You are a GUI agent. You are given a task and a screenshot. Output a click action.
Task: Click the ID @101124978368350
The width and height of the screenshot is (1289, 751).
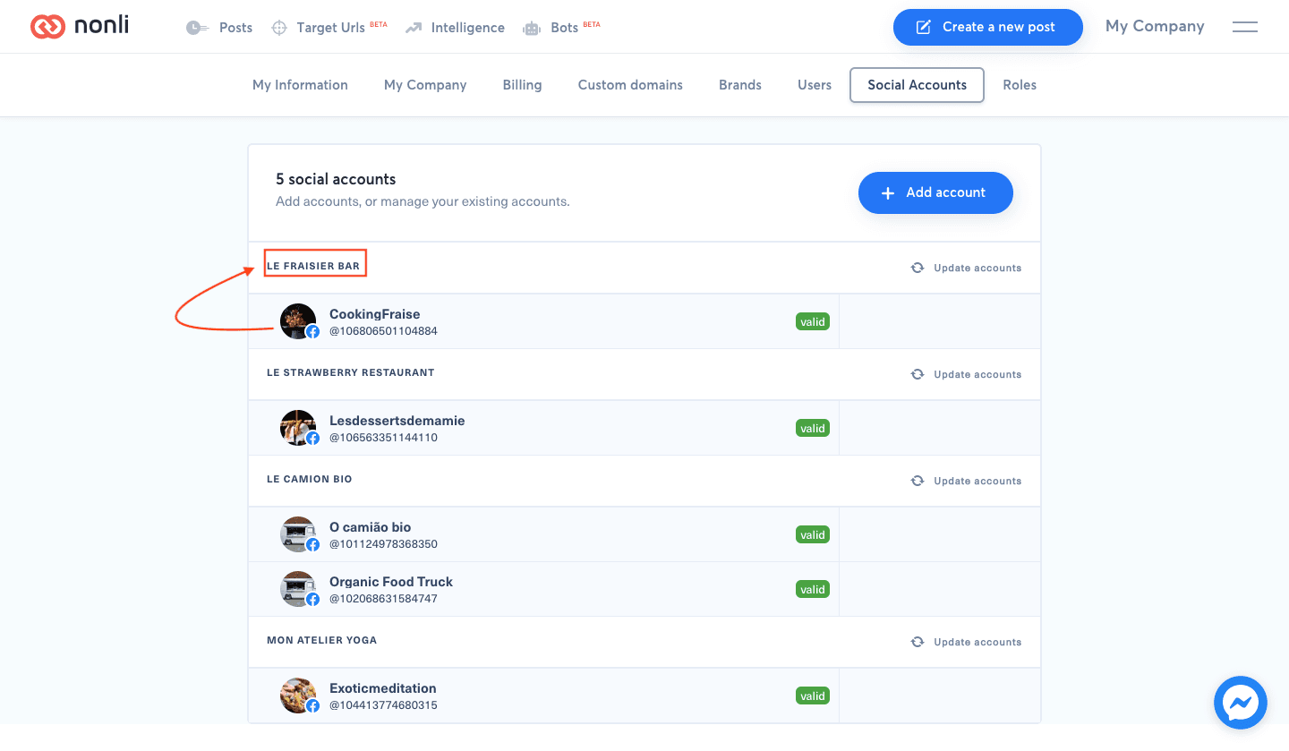pos(383,544)
